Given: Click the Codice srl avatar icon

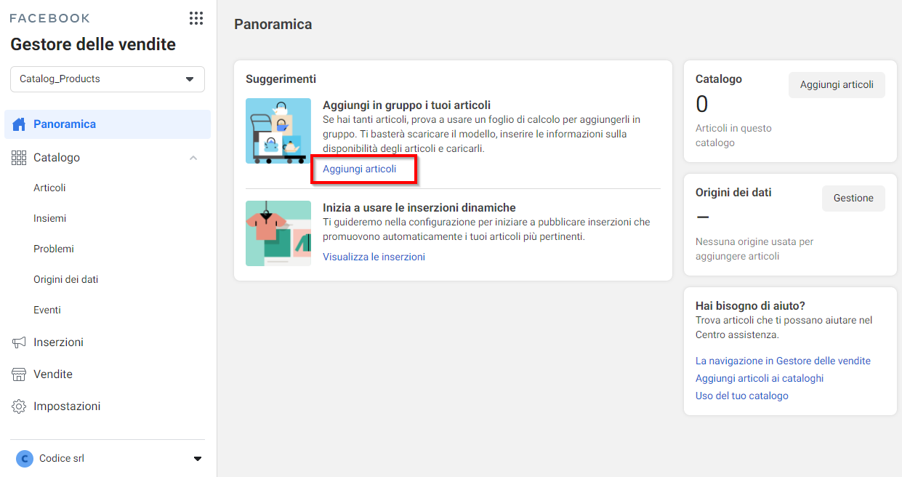Looking at the screenshot, I should [x=25, y=459].
